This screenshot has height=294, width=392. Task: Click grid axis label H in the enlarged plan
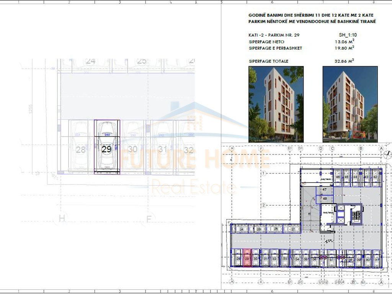[62, 219]
